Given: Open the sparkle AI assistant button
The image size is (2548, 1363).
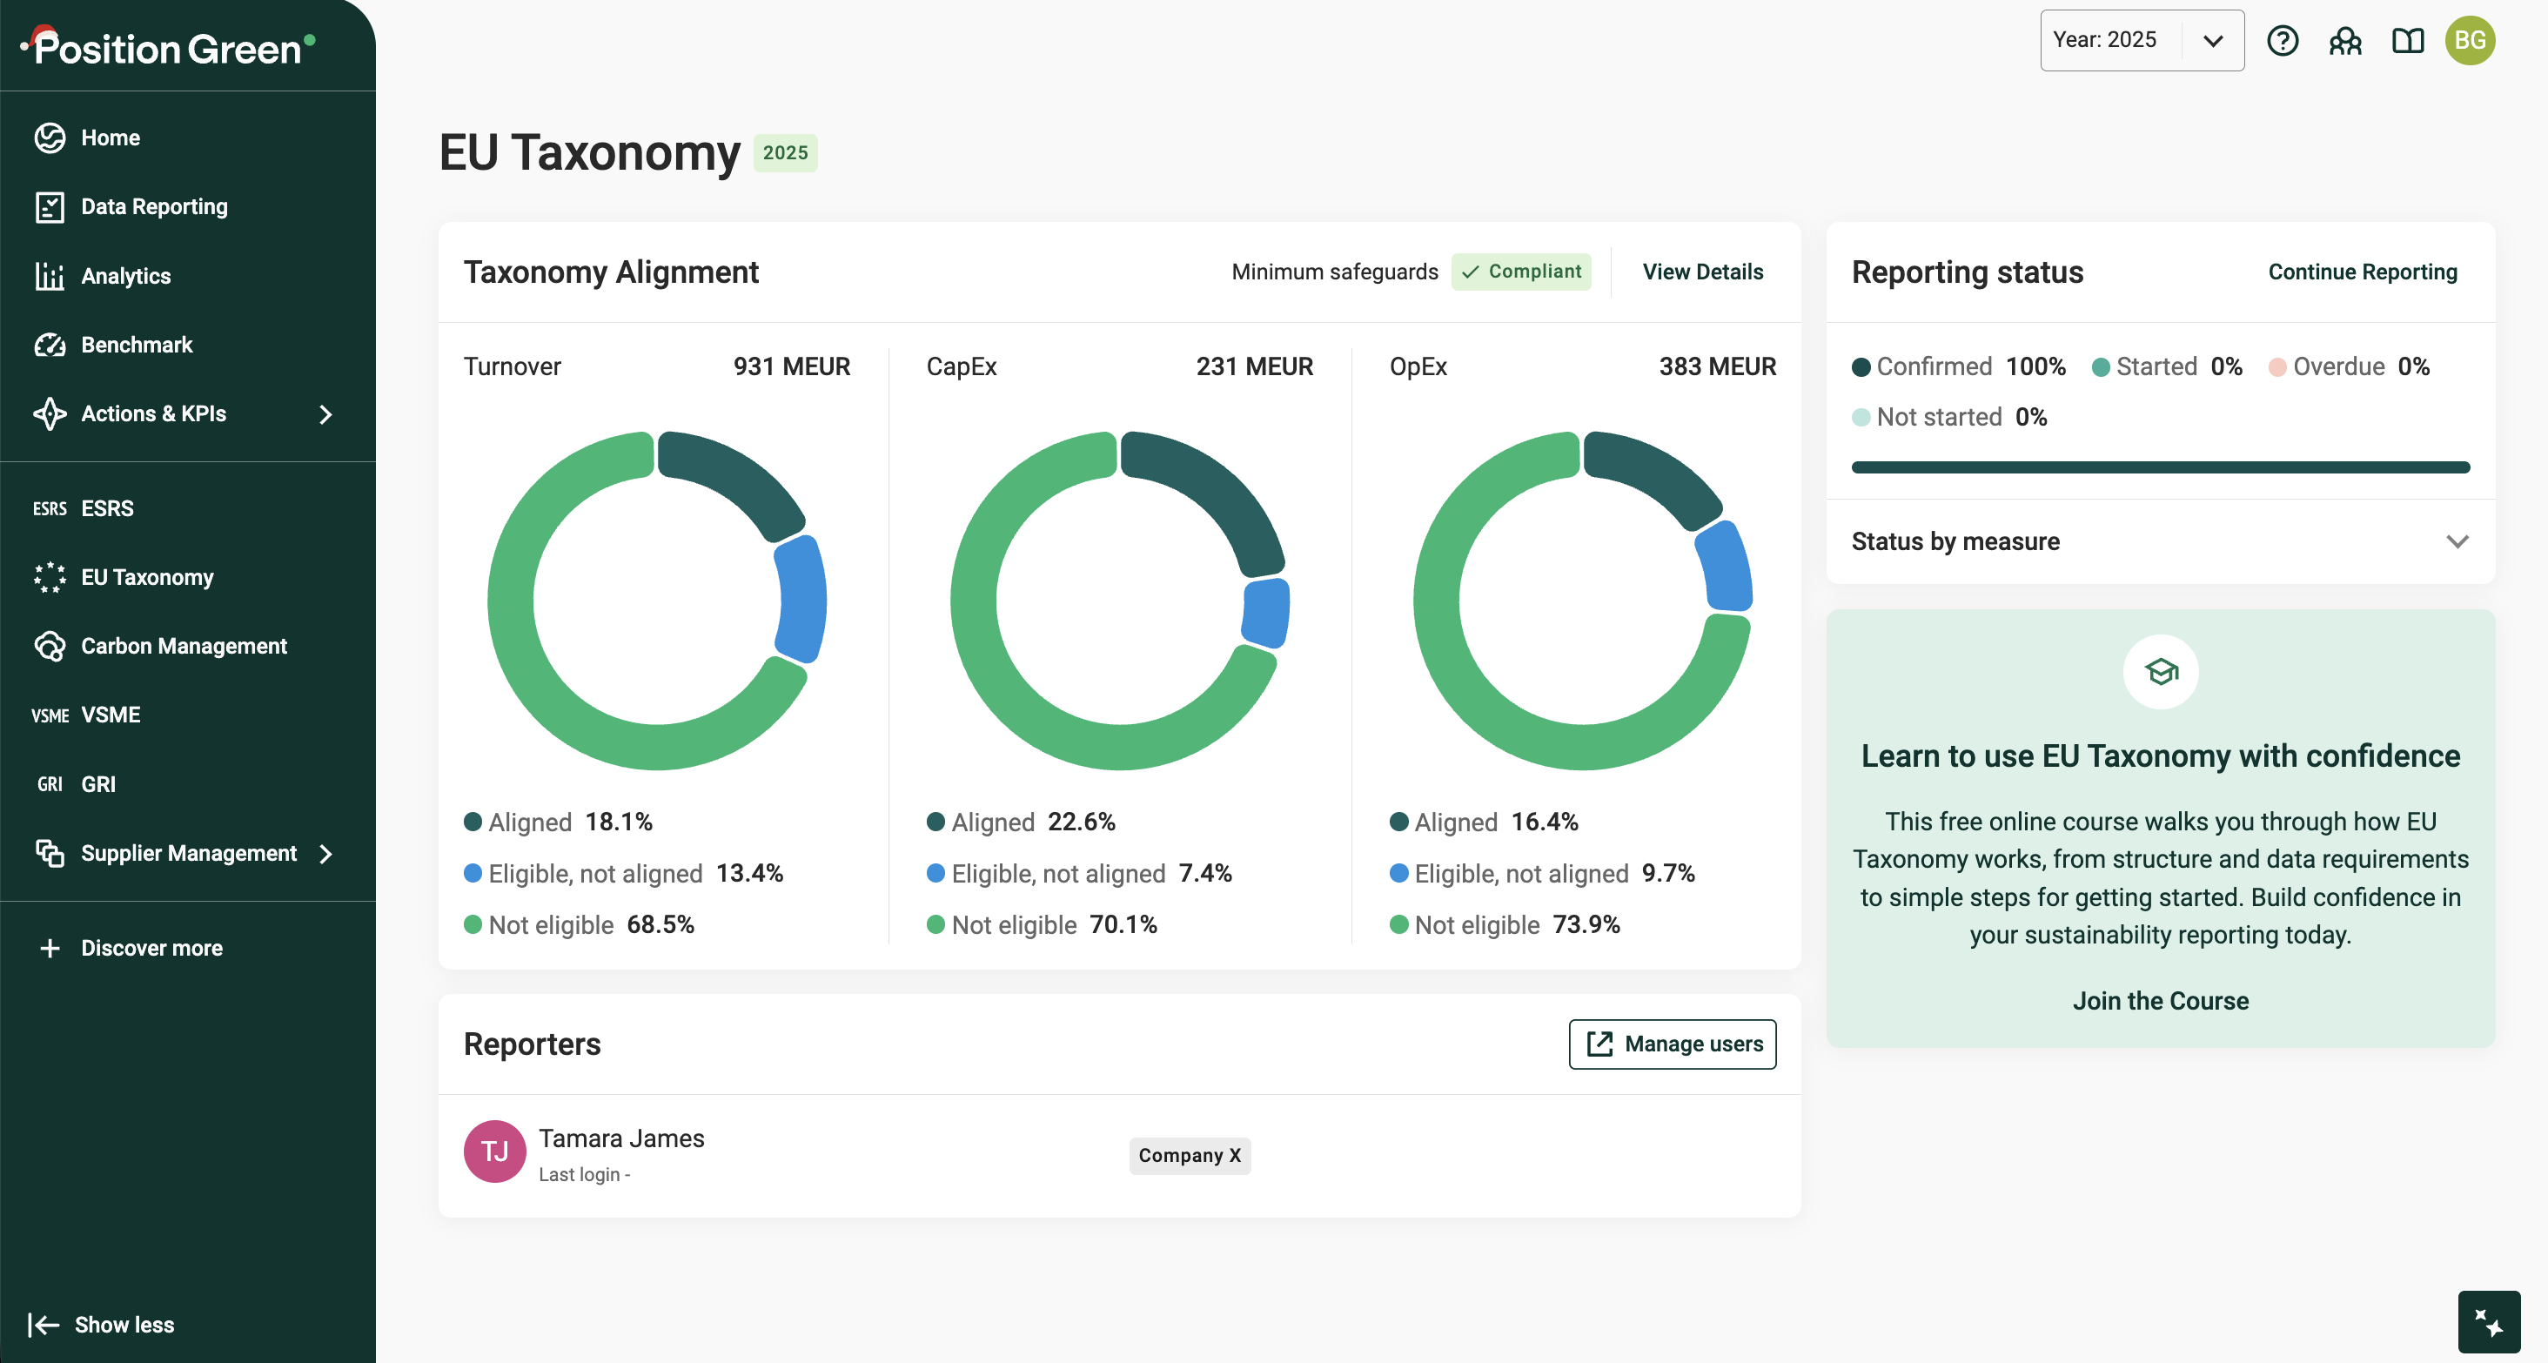Looking at the screenshot, I should pyautogui.click(x=2488, y=1321).
